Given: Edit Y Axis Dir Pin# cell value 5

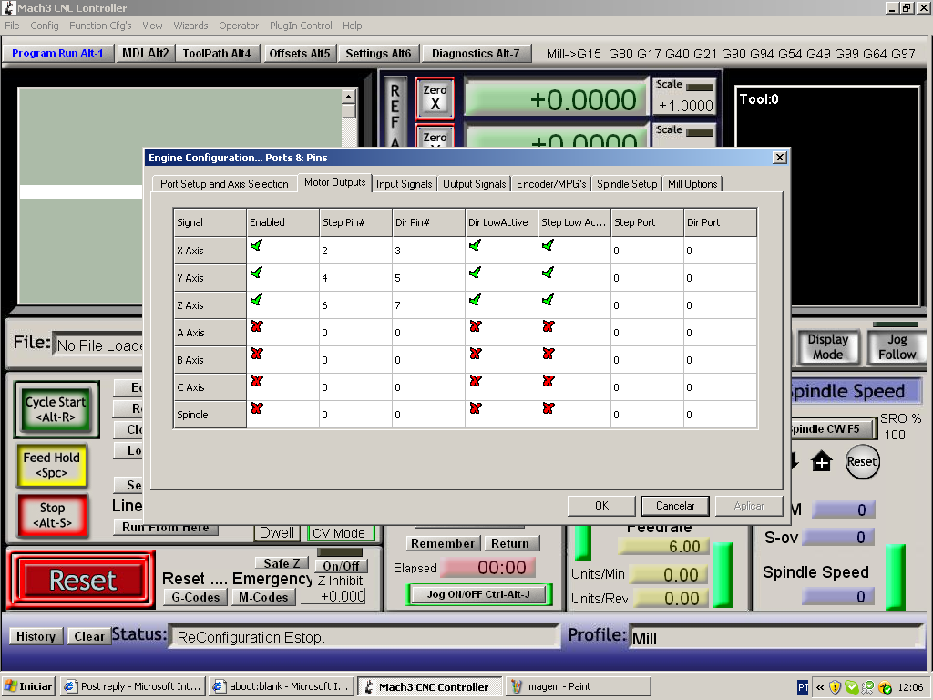Looking at the screenshot, I should tap(428, 278).
